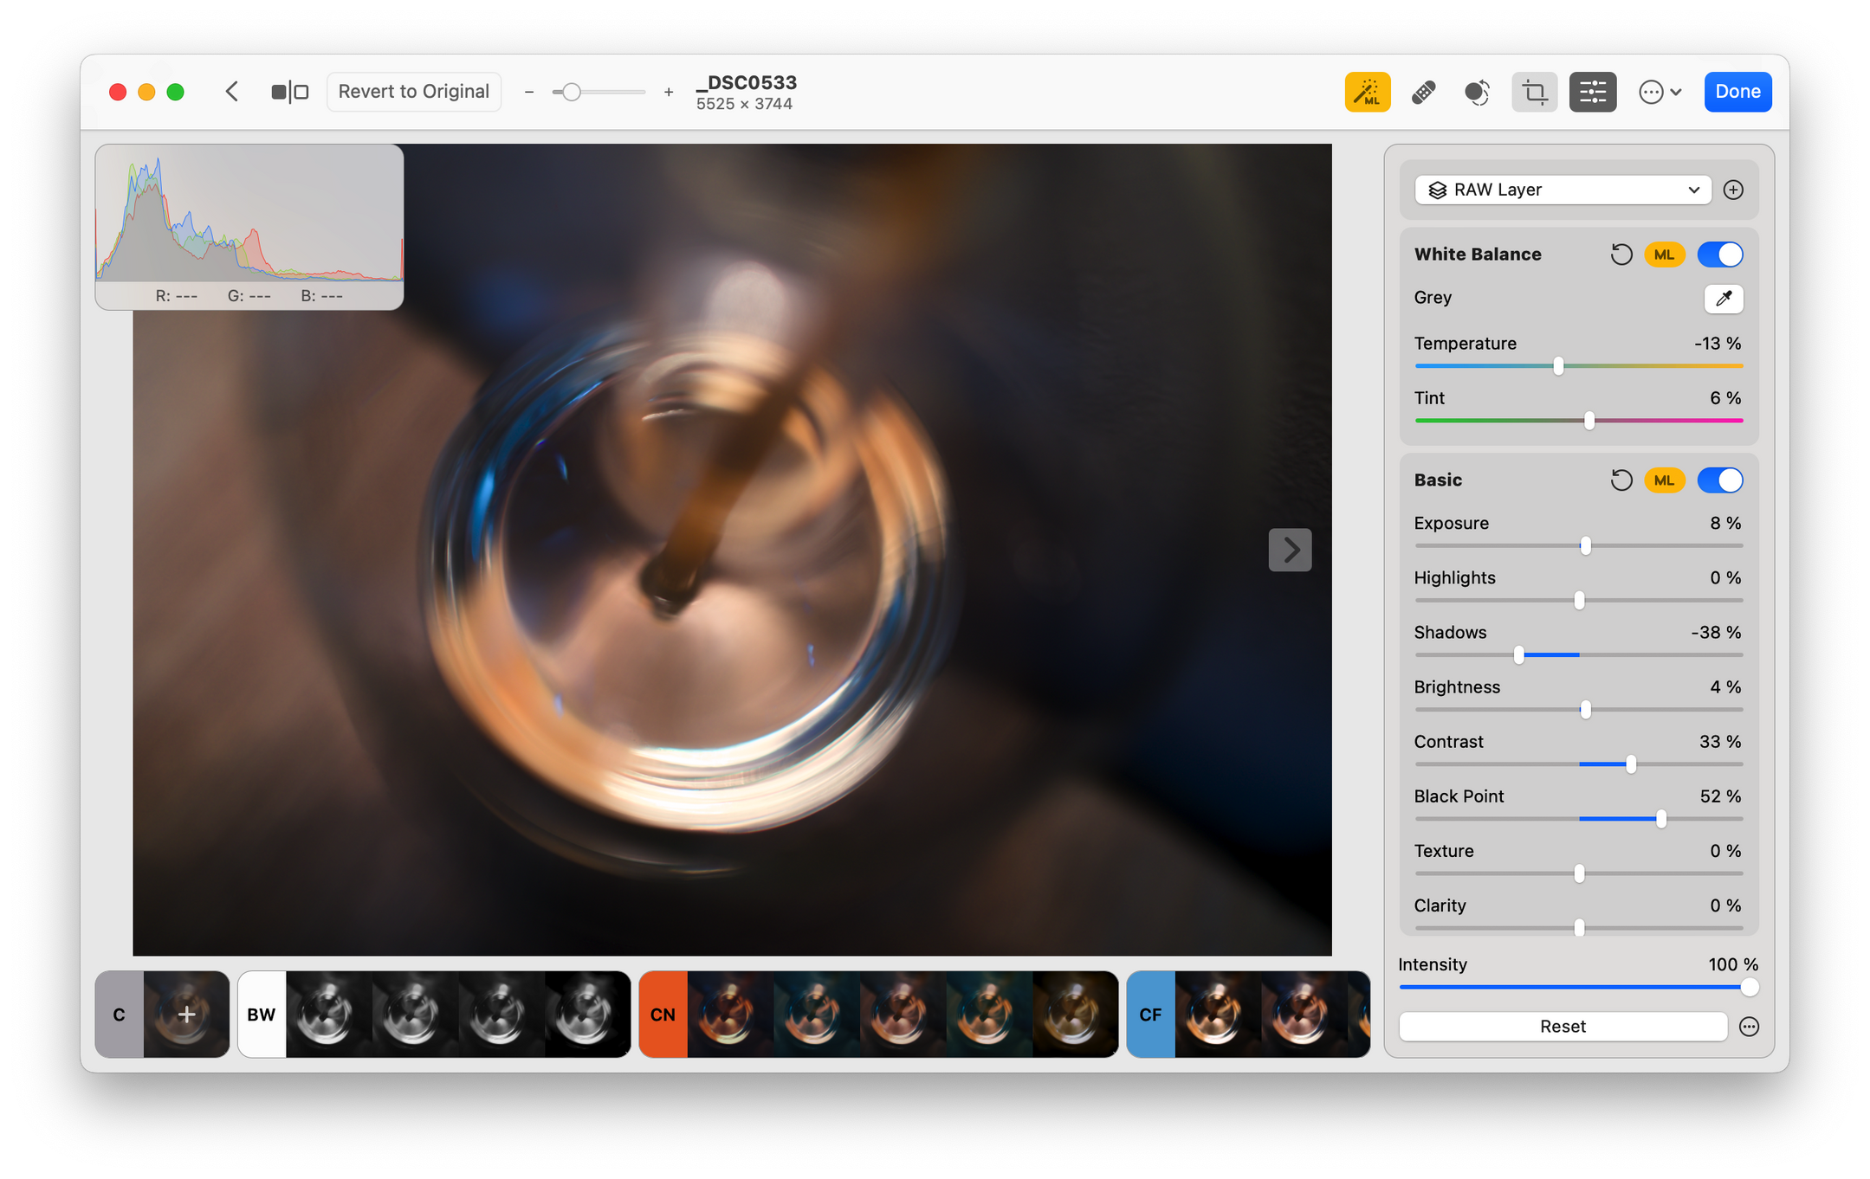This screenshot has width=1870, height=1179.
Task: Select the C custom presets group
Action: pos(120,1015)
